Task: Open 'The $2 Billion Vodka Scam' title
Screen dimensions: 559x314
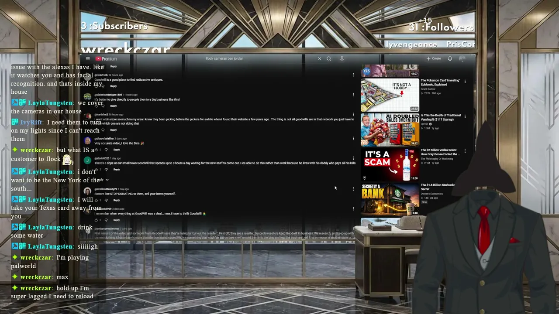Action: click(440, 152)
